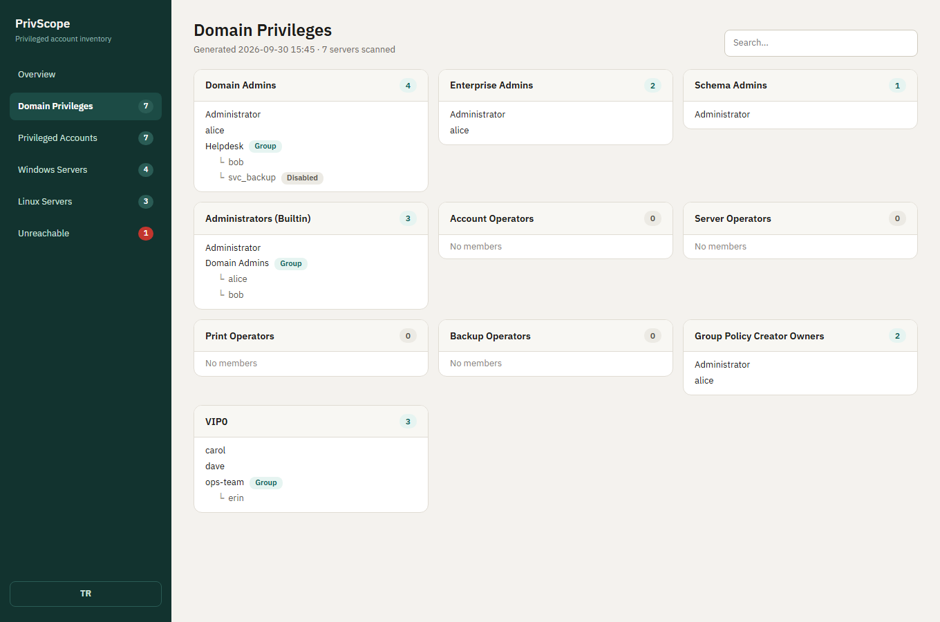Go to Privileged Accounts section
Viewport: 940px width, 622px height.
(x=86, y=138)
